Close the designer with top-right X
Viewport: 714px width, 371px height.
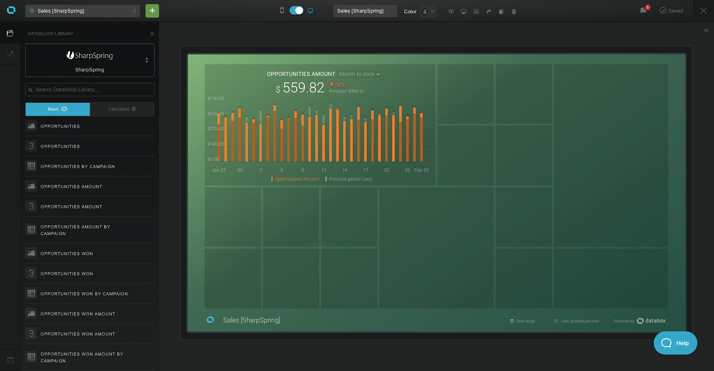pos(703,11)
